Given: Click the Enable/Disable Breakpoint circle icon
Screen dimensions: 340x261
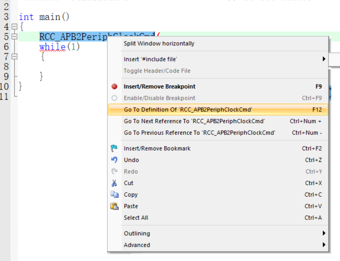Looking at the screenshot, I should (x=114, y=98).
